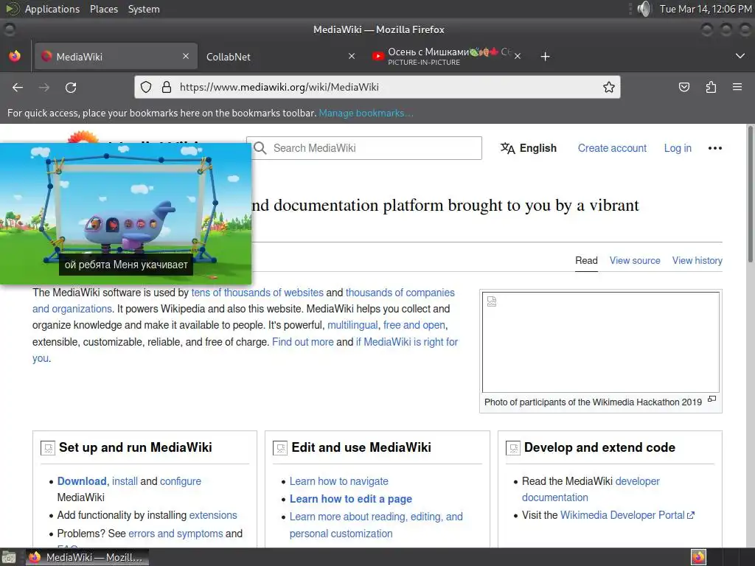Click the picture-in-picture video window

click(125, 214)
